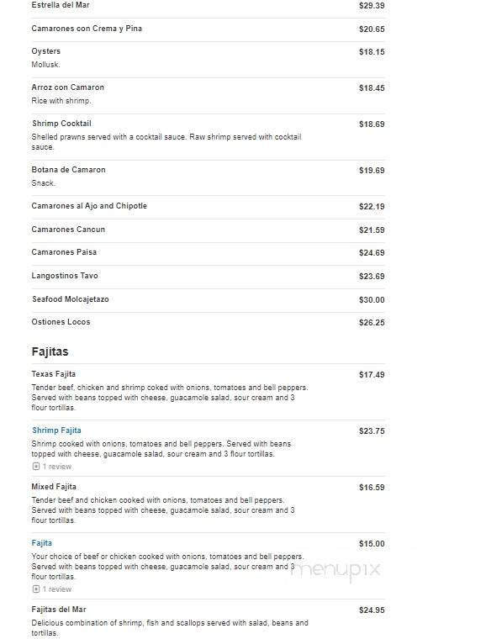The width and height of the screenshot is (486, 639).
Task: Click the review star icon under Fajita
Action: (x=36, y=589)
